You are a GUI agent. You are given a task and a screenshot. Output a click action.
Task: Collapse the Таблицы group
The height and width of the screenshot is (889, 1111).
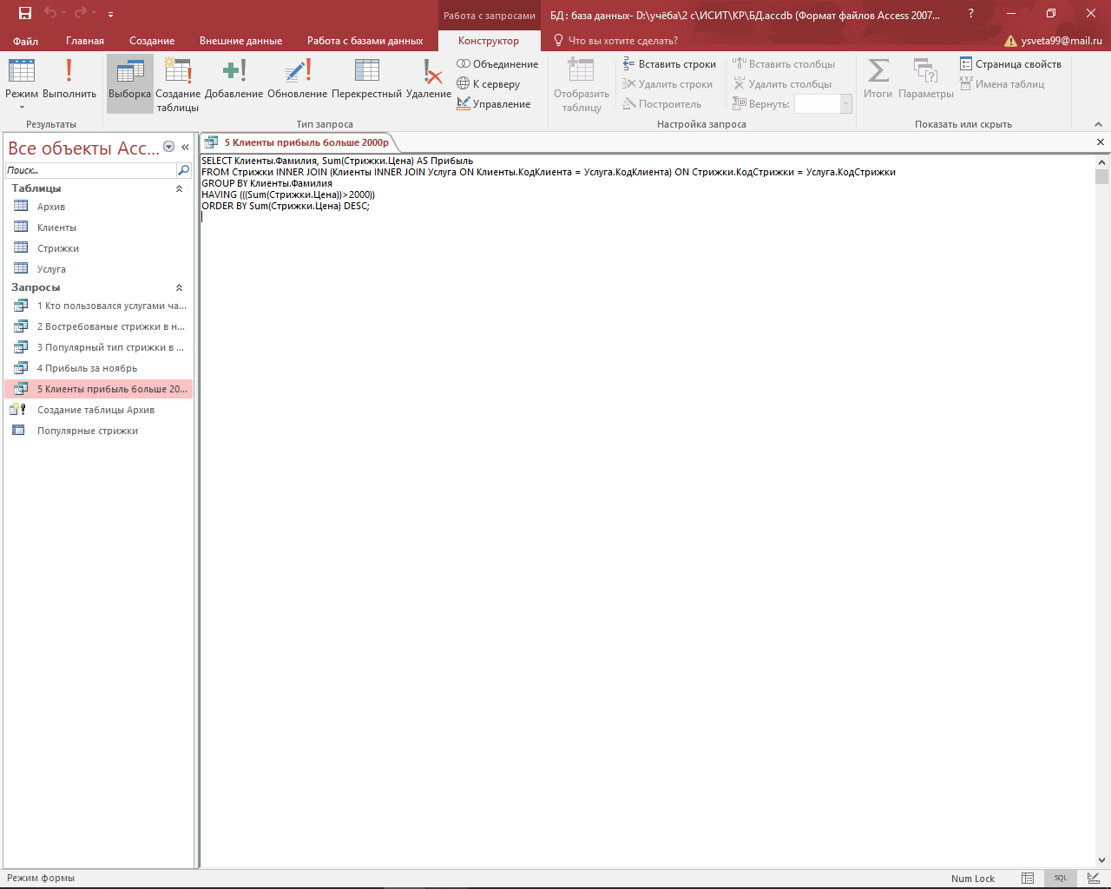tap(180, 188)
